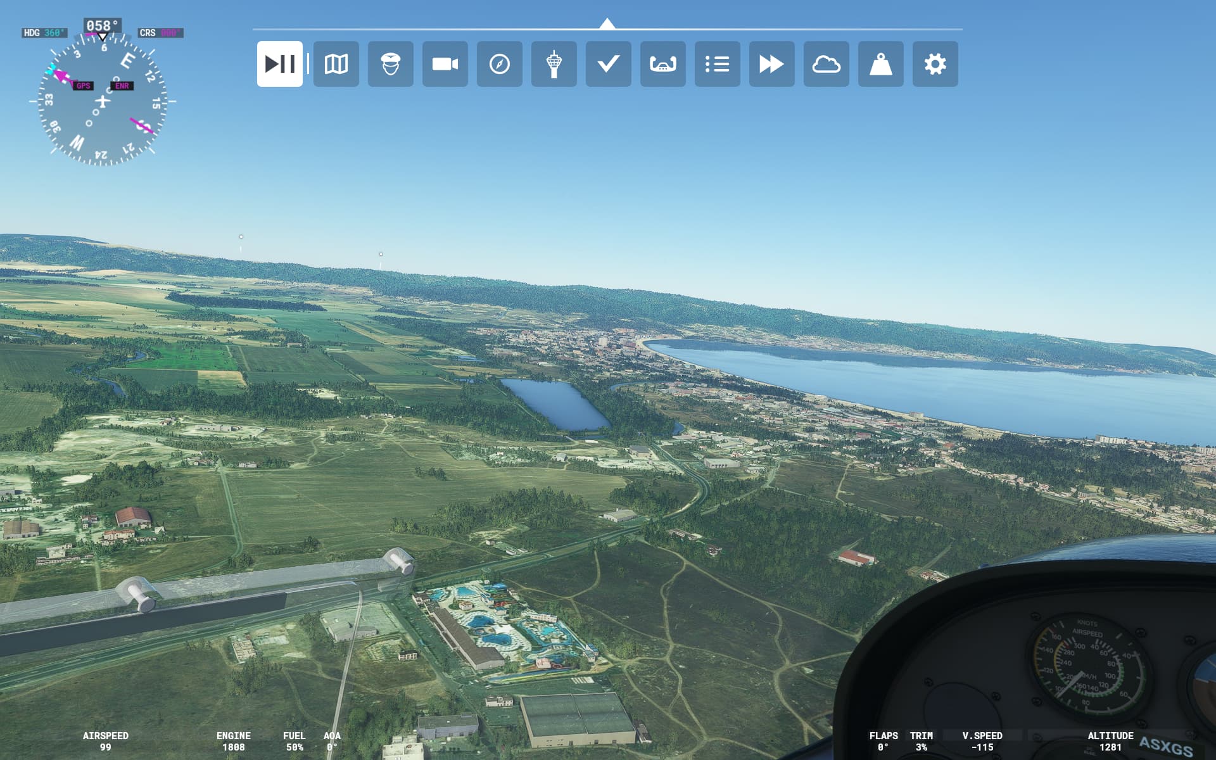Click the HDG 360 heading readout

44,33
